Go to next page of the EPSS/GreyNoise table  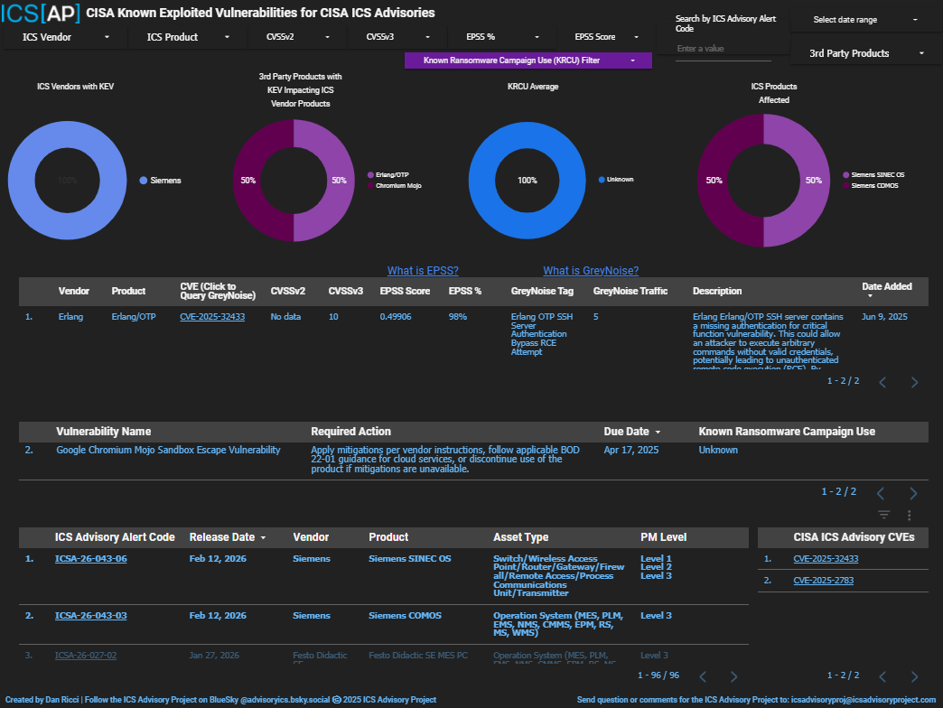point(914,382)
